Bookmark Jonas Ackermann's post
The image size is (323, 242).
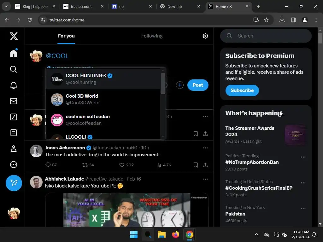tap(196, 165)
